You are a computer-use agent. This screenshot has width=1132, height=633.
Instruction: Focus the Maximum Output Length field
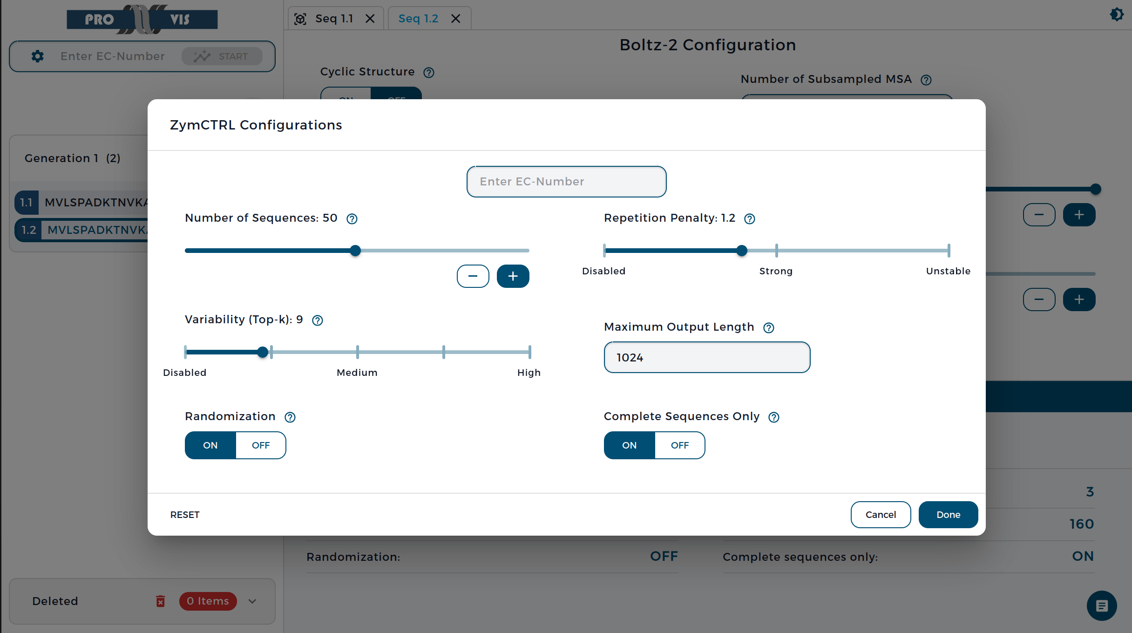tap(707, 357)
